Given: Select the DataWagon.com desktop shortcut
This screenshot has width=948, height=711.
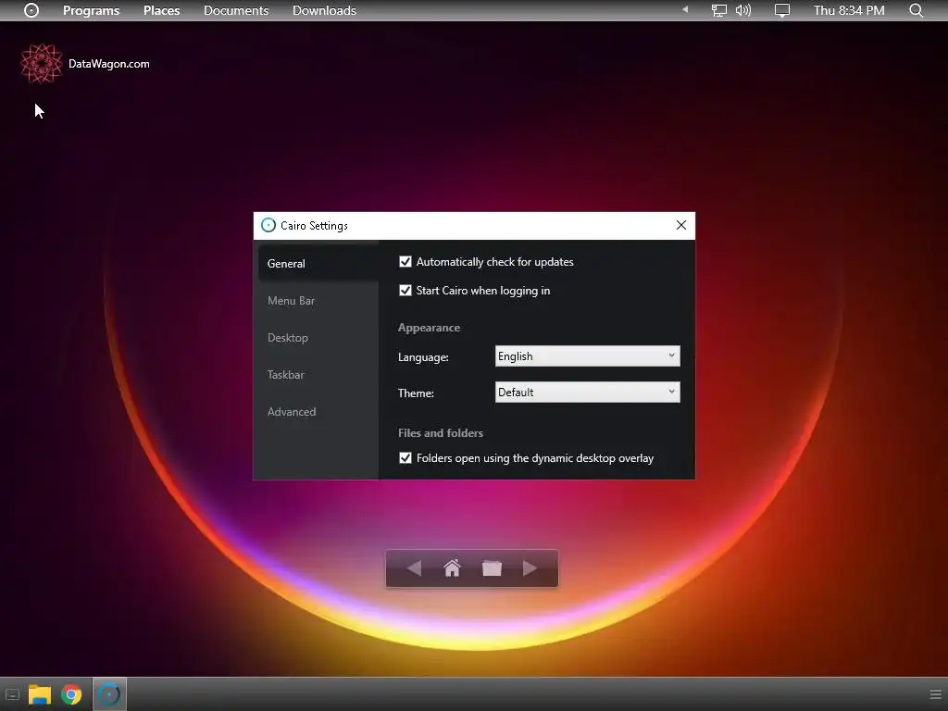Looking at the screenshot, I should pyautogui.click(x=84, y=63).
